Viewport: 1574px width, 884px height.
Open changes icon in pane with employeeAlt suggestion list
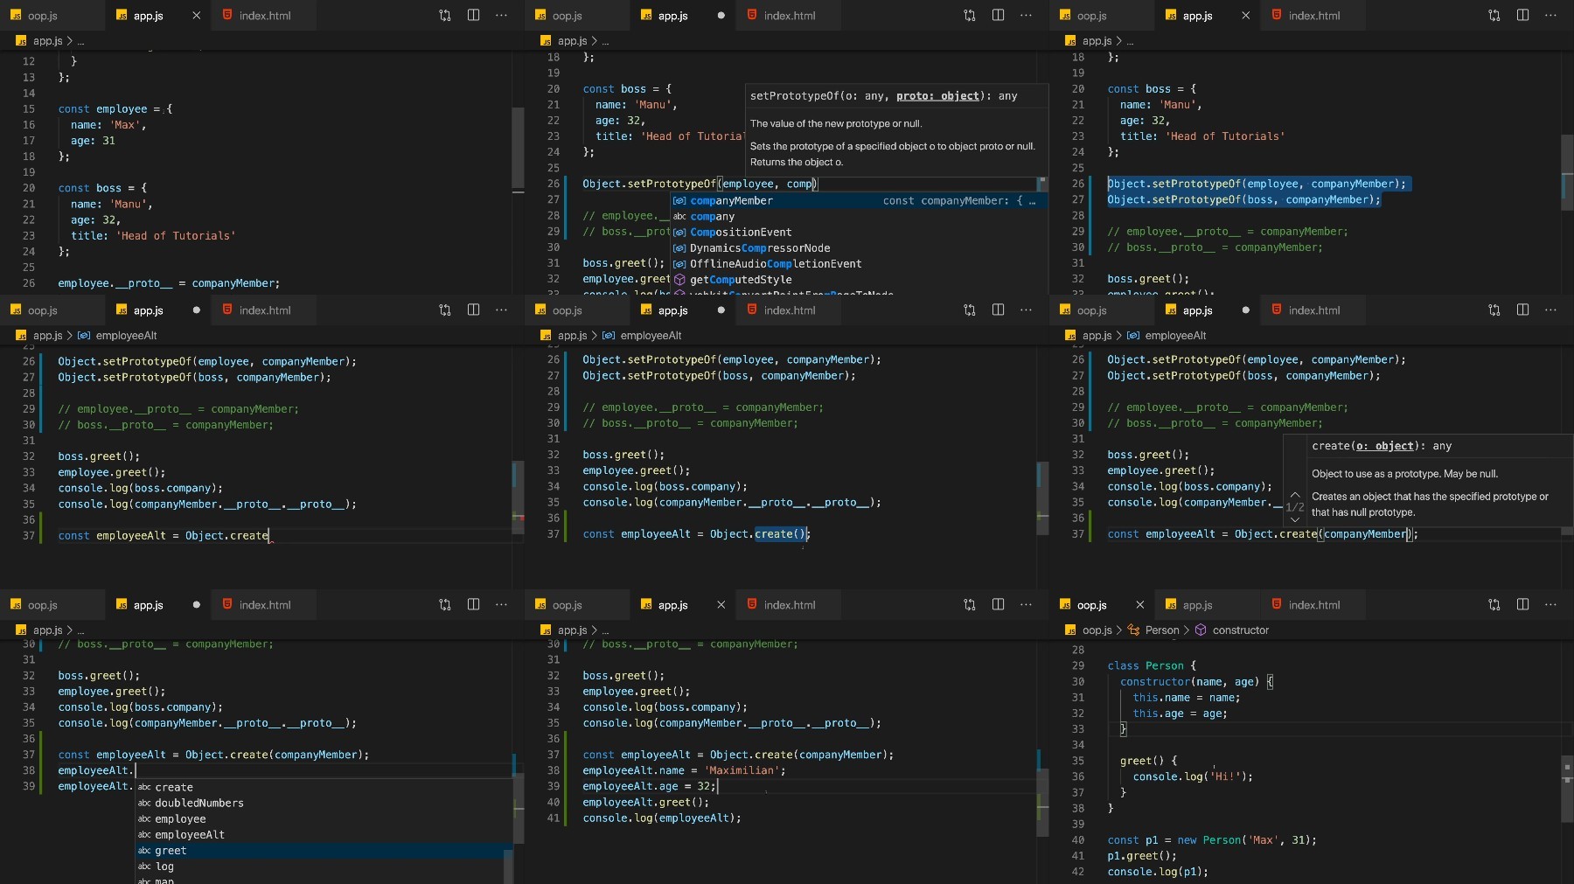(x=445, y=605)
